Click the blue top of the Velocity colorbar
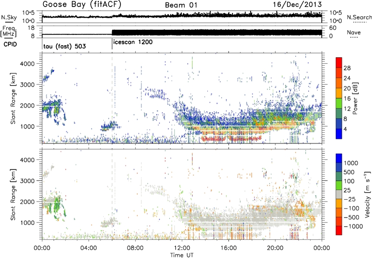This screenshot has height=258, width=372. (339, 158)
